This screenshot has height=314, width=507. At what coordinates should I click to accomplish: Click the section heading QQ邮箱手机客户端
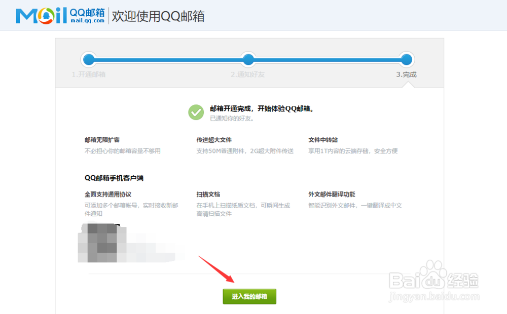(x=114, y=178)
